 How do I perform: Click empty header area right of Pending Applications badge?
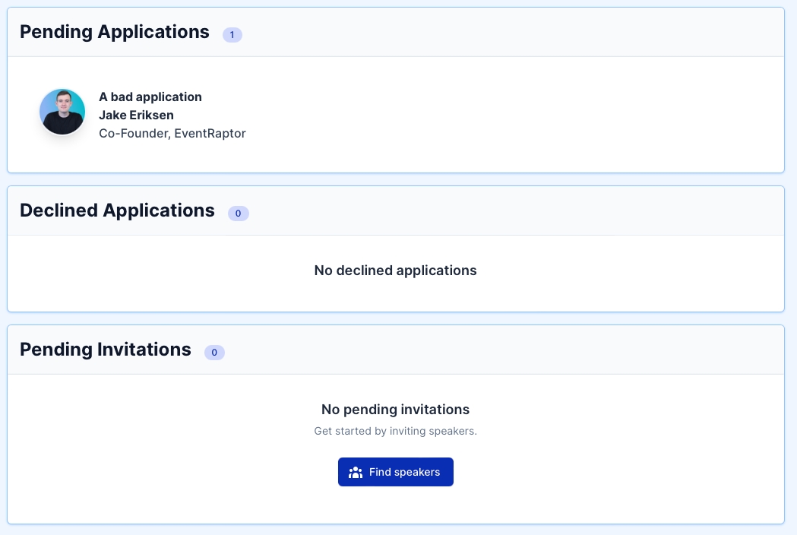click(517, 33)
